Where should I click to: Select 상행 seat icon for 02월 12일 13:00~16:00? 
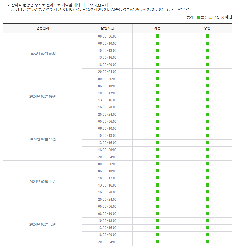207,227
